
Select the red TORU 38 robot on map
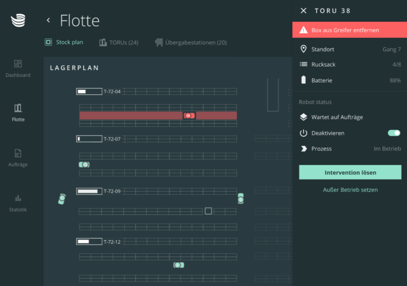[x=189, y=115]
